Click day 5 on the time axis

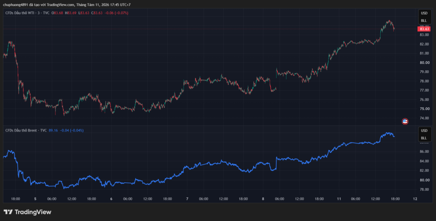(35, 199)
